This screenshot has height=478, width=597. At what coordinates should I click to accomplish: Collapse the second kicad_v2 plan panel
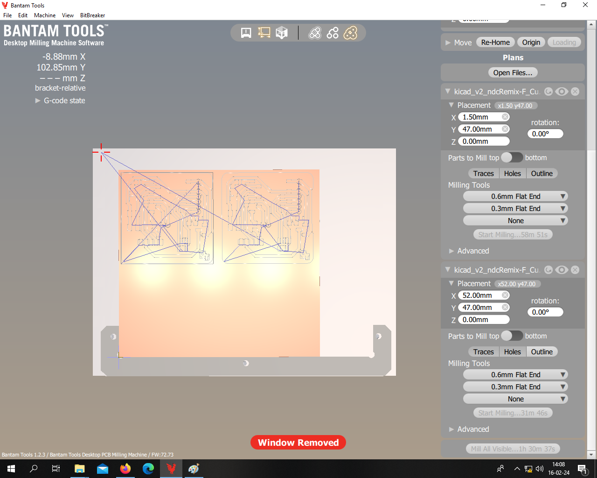448,270
